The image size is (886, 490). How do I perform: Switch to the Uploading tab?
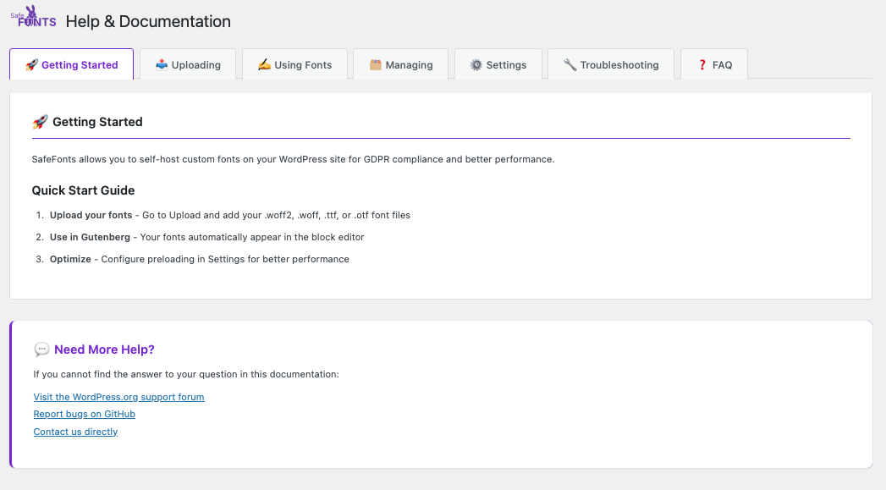tap(188, 63)
